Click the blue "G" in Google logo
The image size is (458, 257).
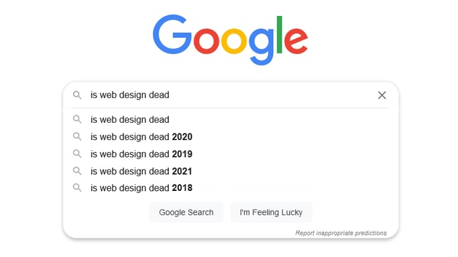click(x=172, y=35)
